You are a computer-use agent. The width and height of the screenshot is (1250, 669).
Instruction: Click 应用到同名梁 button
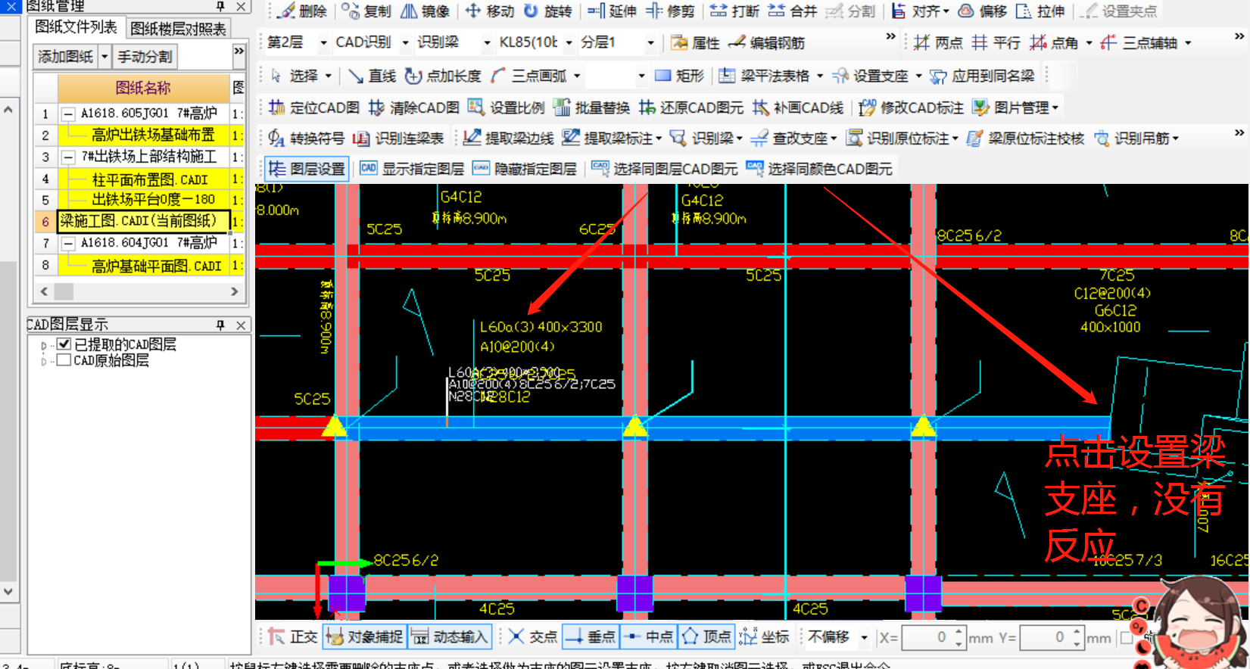[x=982, y=76]
